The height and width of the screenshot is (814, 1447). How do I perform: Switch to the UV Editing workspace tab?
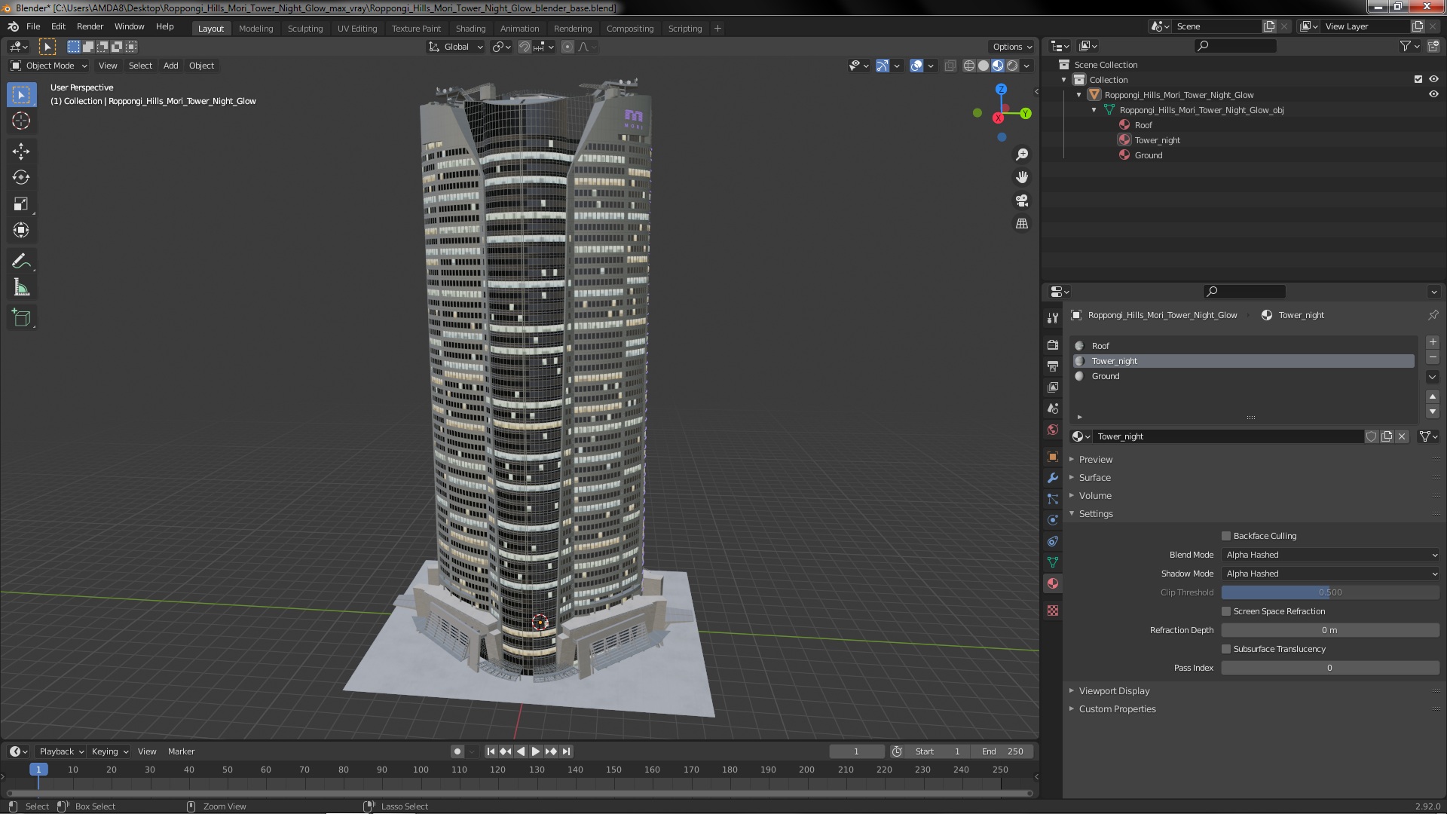coord(357,29)
